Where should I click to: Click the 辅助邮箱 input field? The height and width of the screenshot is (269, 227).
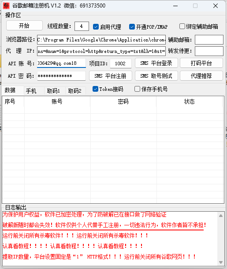[x=209, y=40]
